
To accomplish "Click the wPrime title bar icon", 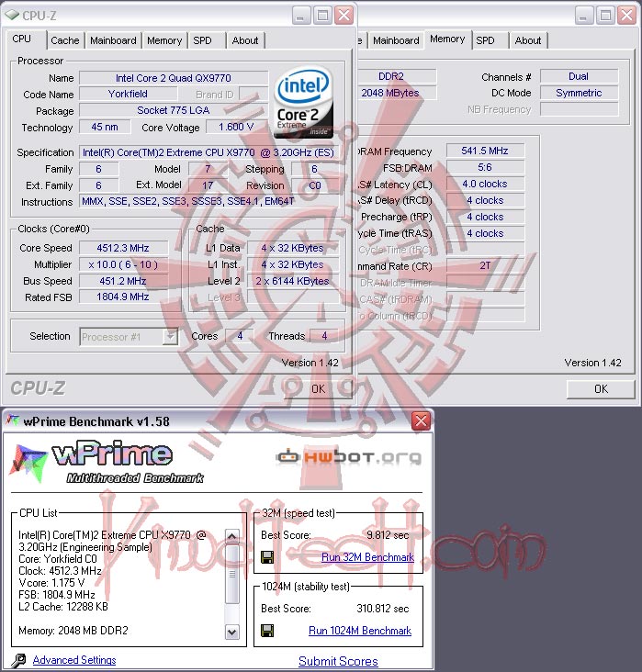I will (13, 420).
